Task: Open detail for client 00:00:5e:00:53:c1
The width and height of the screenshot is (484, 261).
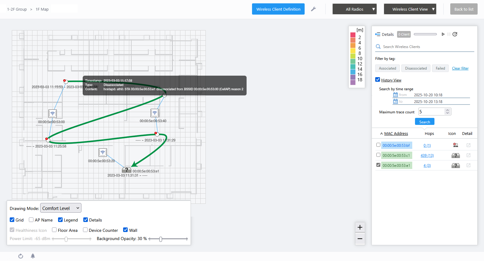Action: coord(468,155)
